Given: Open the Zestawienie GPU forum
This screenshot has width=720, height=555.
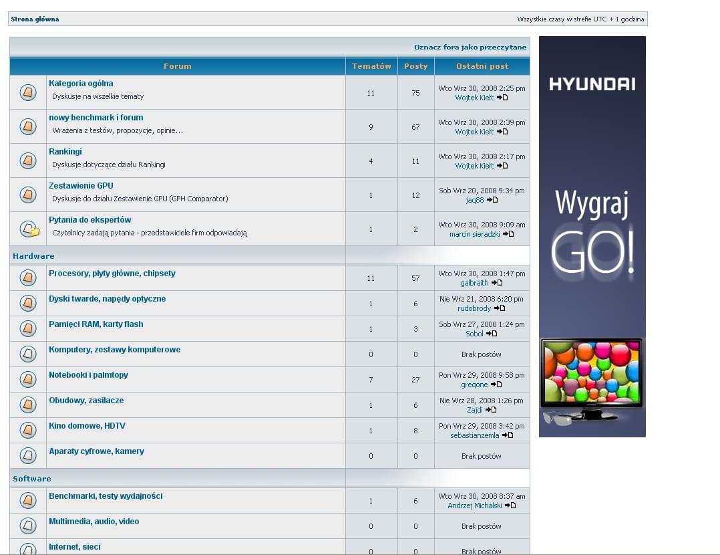Looking at the screenshot, I should 81,185.
